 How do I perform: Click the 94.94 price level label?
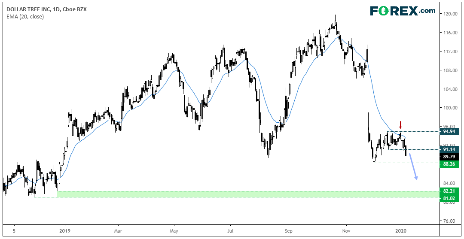tap(450, 131)
